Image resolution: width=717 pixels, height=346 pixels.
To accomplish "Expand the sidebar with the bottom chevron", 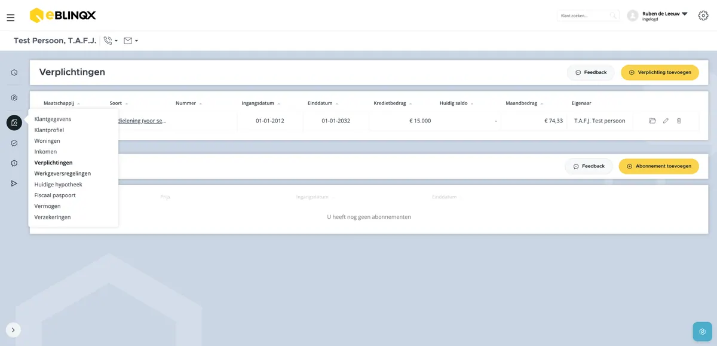I will [x=13, y=330].
